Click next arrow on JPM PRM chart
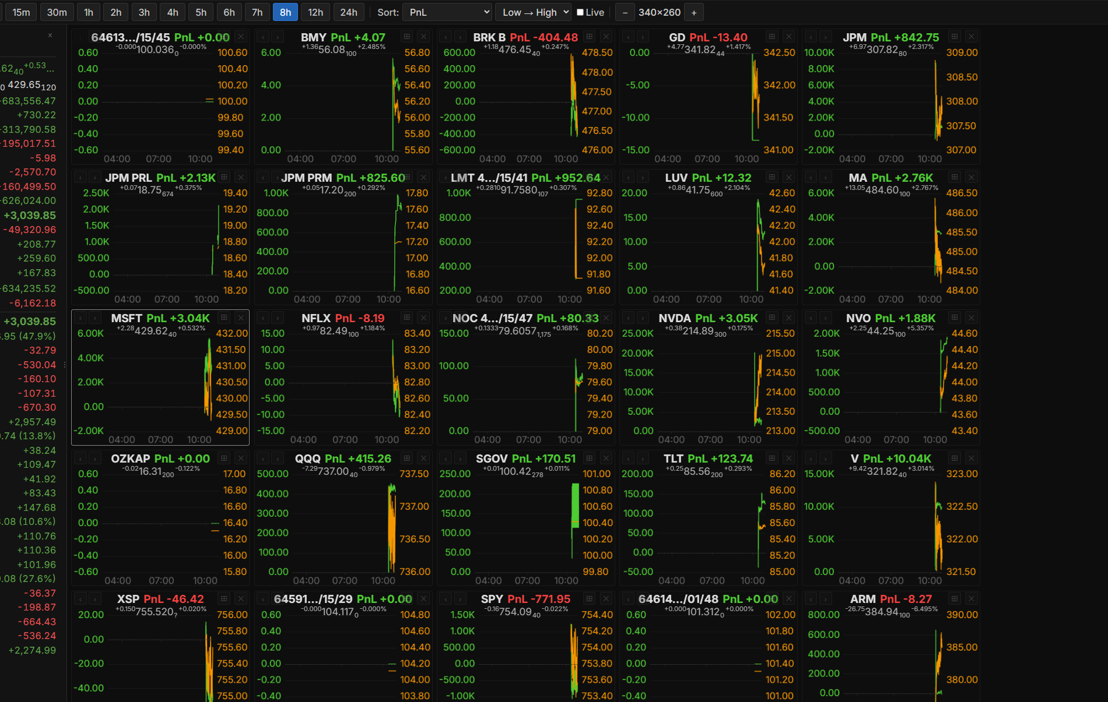This screenshot has width=1108, height=702. tap(277, 177)
